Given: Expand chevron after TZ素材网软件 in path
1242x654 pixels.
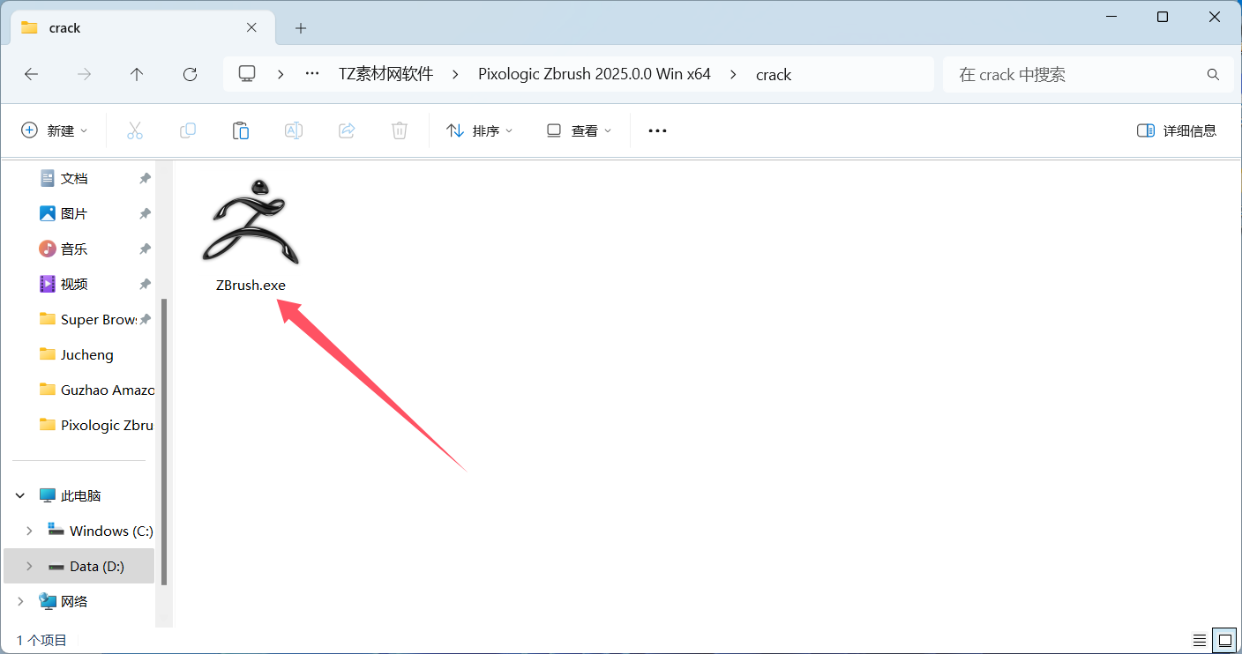Looking at the screenshot, I should (x=456, y=74).
